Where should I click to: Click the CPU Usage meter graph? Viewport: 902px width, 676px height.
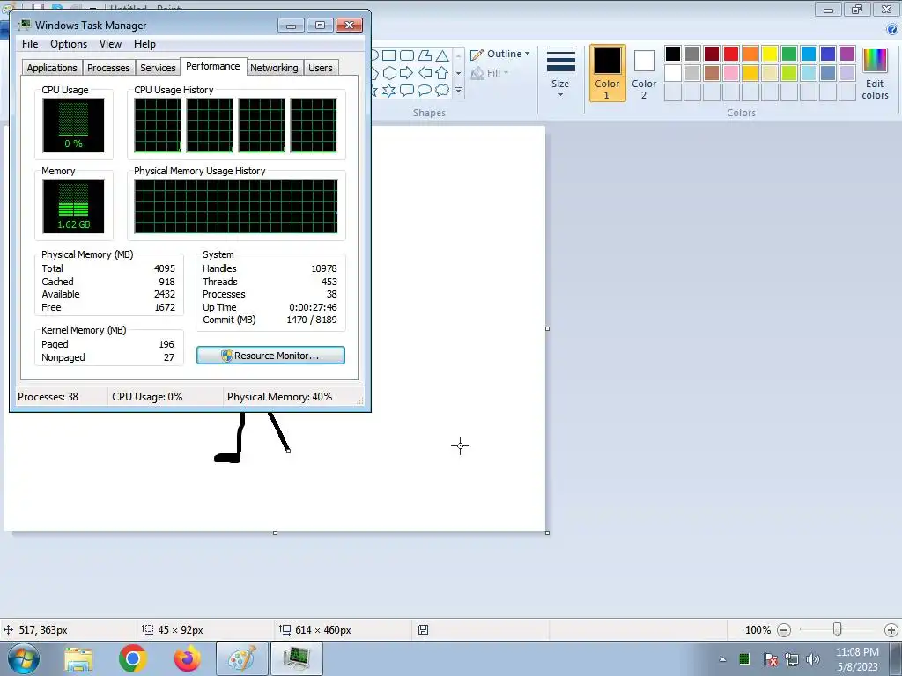(x=73, y=125)
